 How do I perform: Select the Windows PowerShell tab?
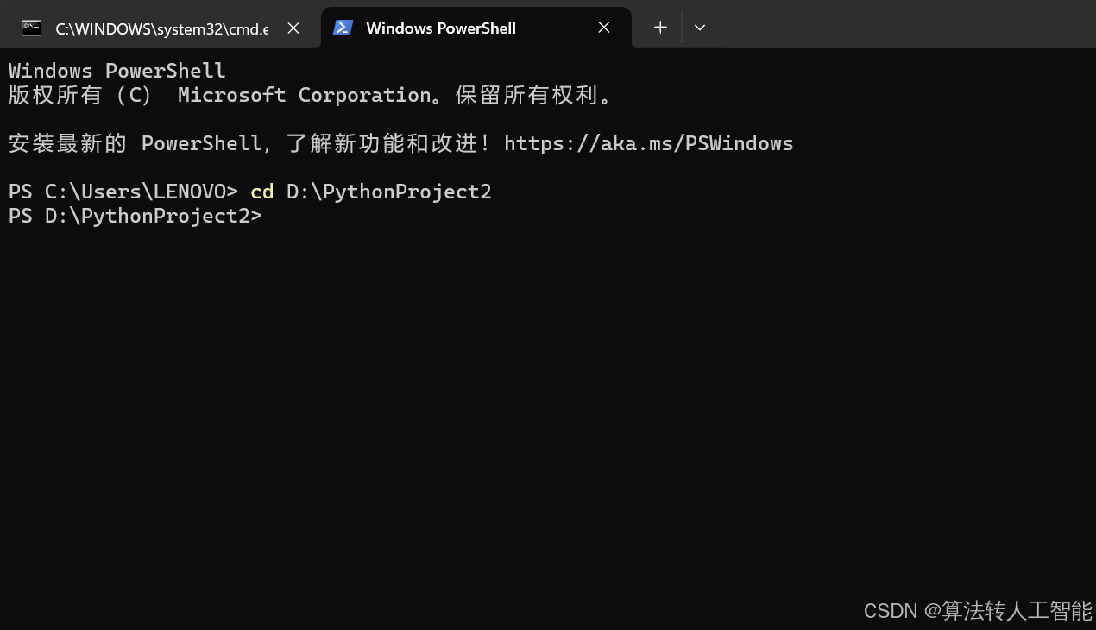(x=440, y=27)
